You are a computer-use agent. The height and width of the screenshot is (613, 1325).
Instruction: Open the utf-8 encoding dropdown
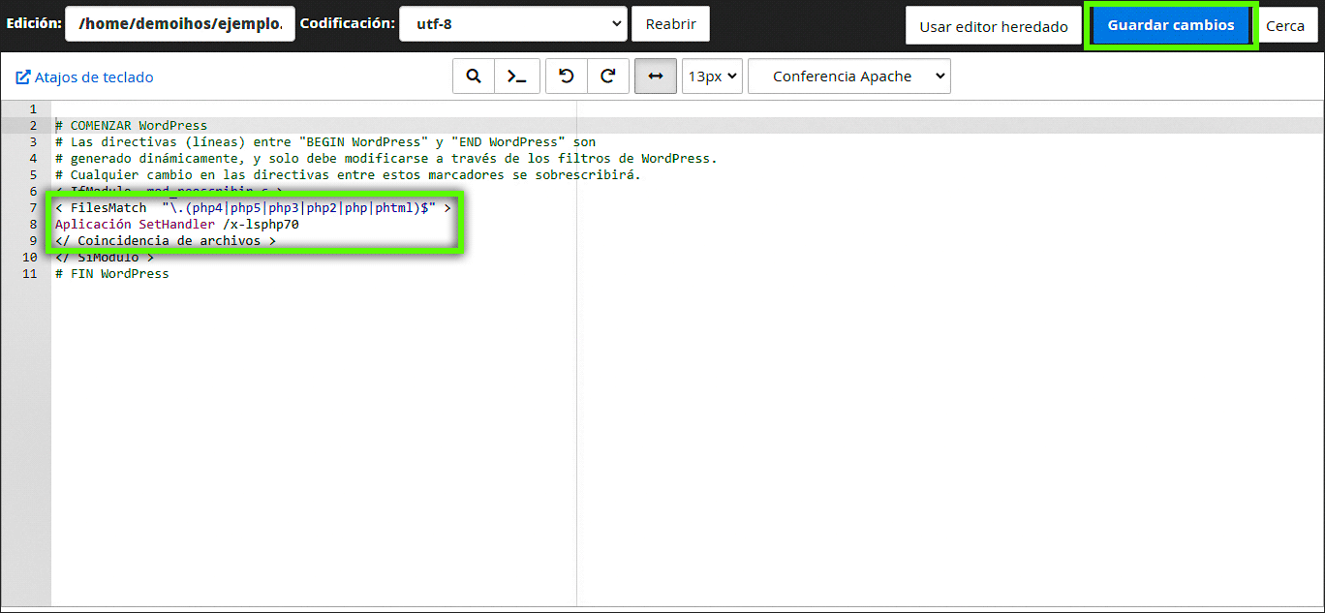[x=513, y=23]
